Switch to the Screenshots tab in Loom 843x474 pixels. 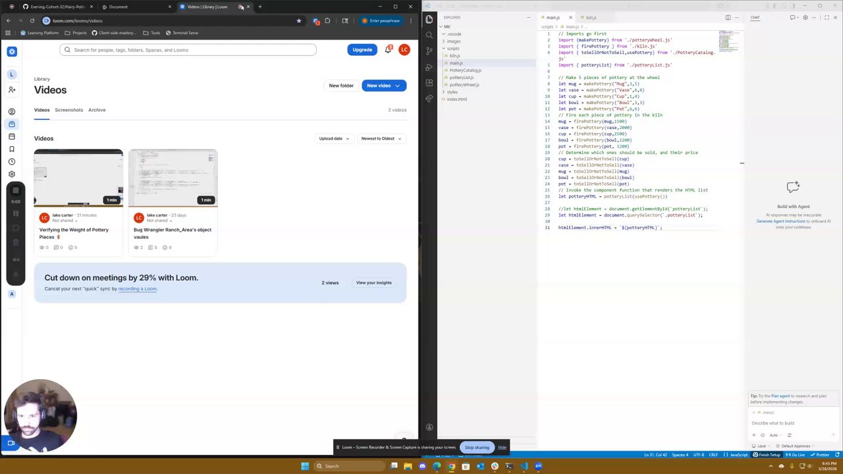pos(69,110)
